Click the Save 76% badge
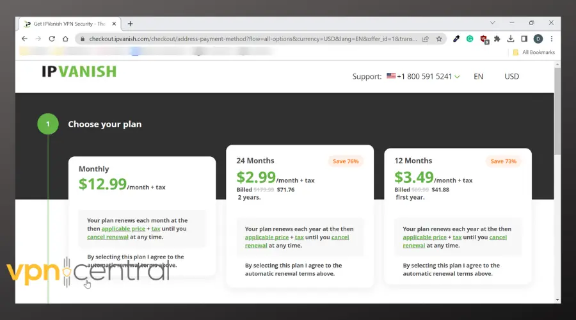Image resolution: width=576 pixels, height=320 pixels. pyautogui.click(x=346, y=161)
